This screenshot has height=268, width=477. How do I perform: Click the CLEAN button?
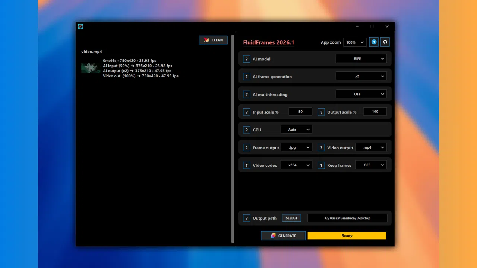pyautogui.click(x=213, y=40)
